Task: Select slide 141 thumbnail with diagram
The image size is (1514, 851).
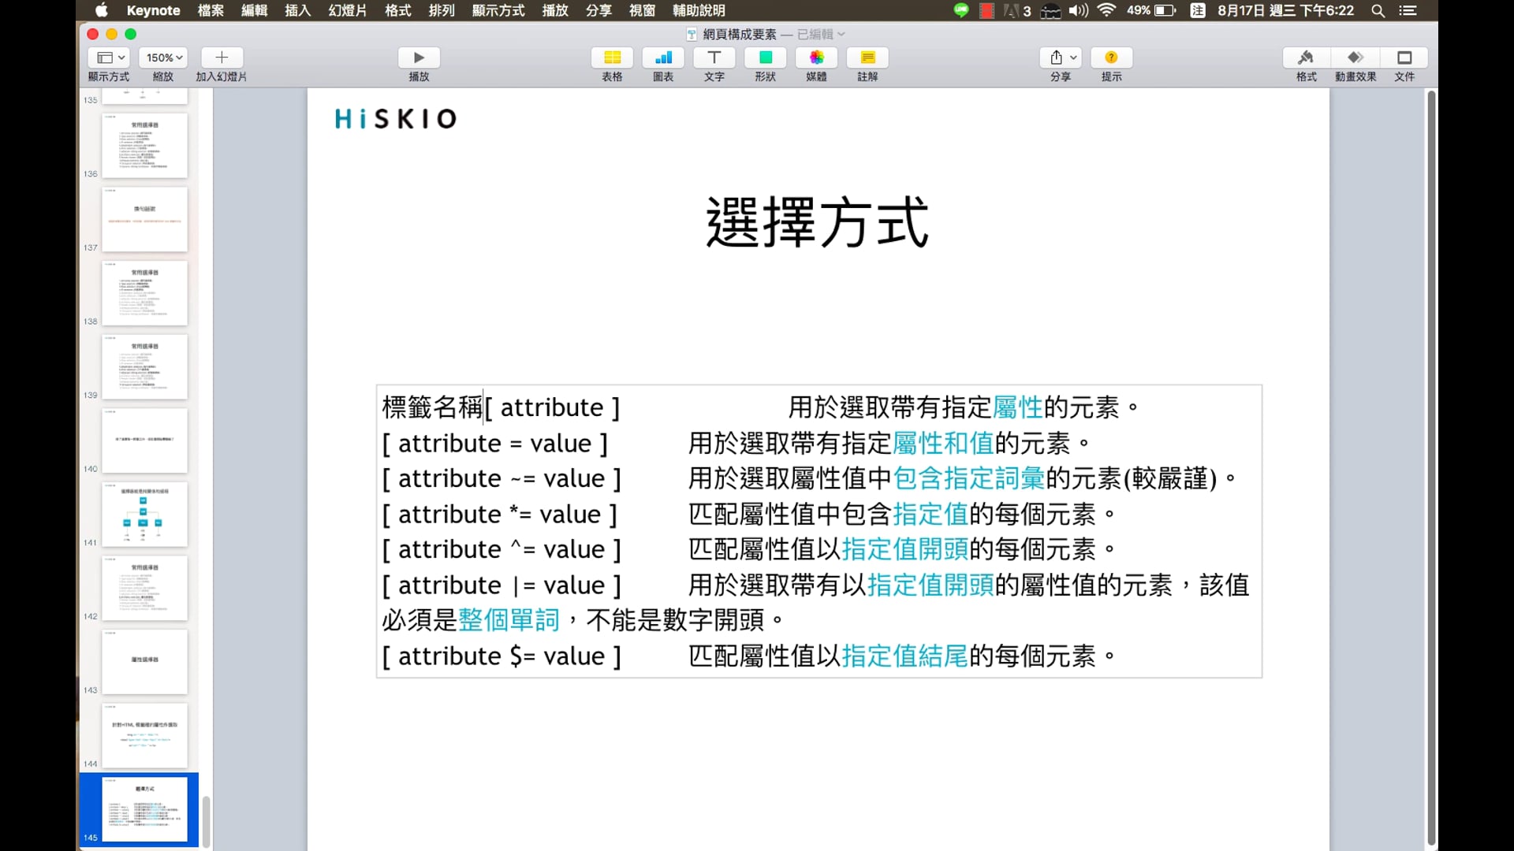Action: [144, 514]
